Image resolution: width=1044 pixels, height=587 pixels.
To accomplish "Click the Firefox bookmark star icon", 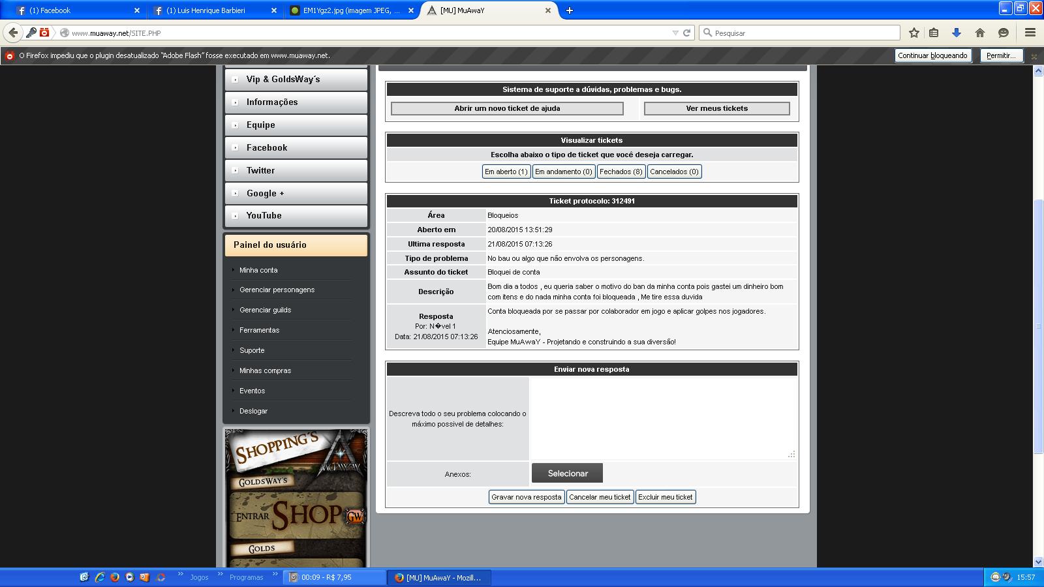I will click(x=914, y=33).
